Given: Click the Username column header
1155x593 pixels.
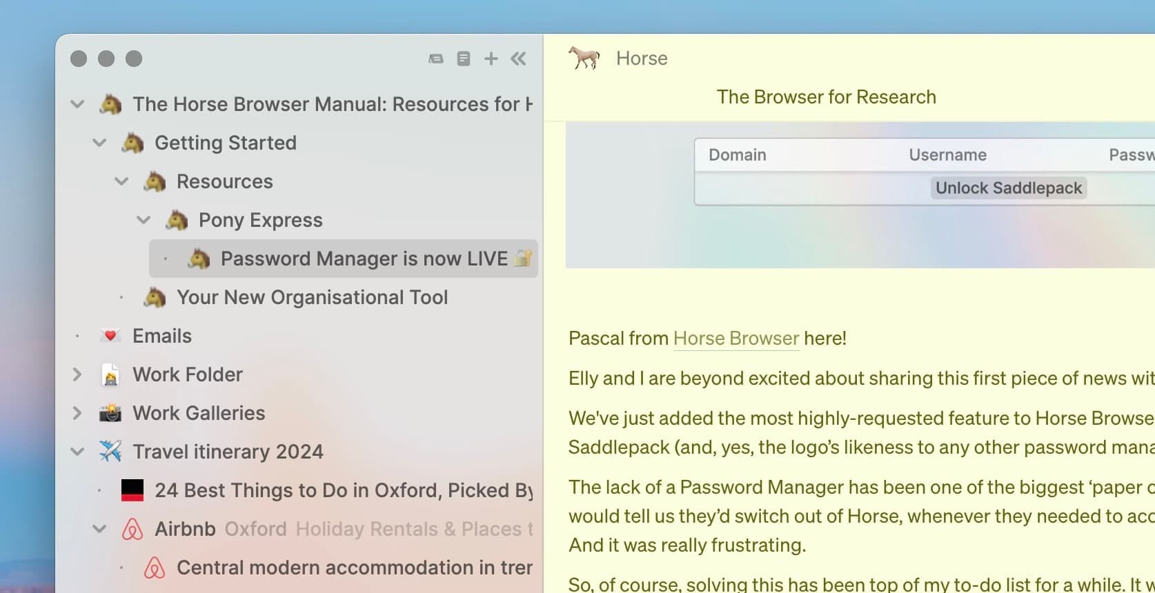Looking at the screenshot, I should [947, 155].
